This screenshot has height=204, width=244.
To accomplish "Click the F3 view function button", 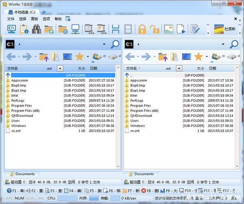I will pos(54,191).
